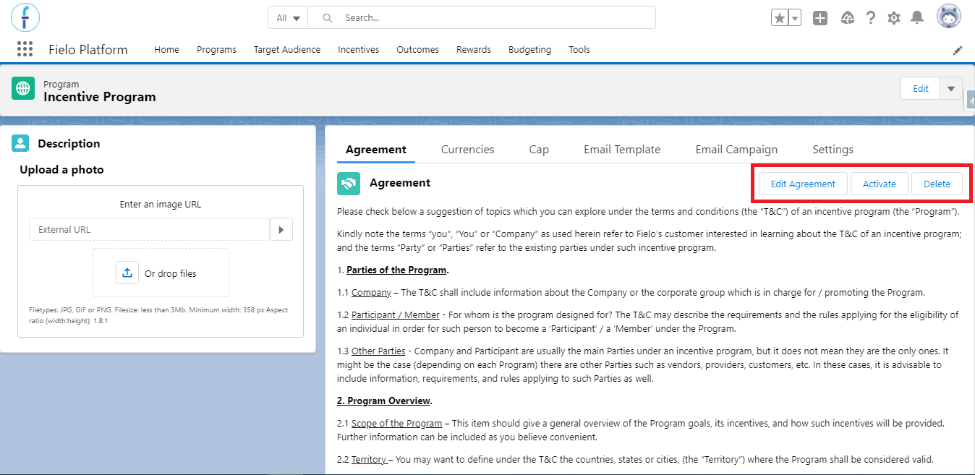This screenshot has width=975, height=475.
Task: Click the underlined Other Parties term
Action: (x=378, y=351)
